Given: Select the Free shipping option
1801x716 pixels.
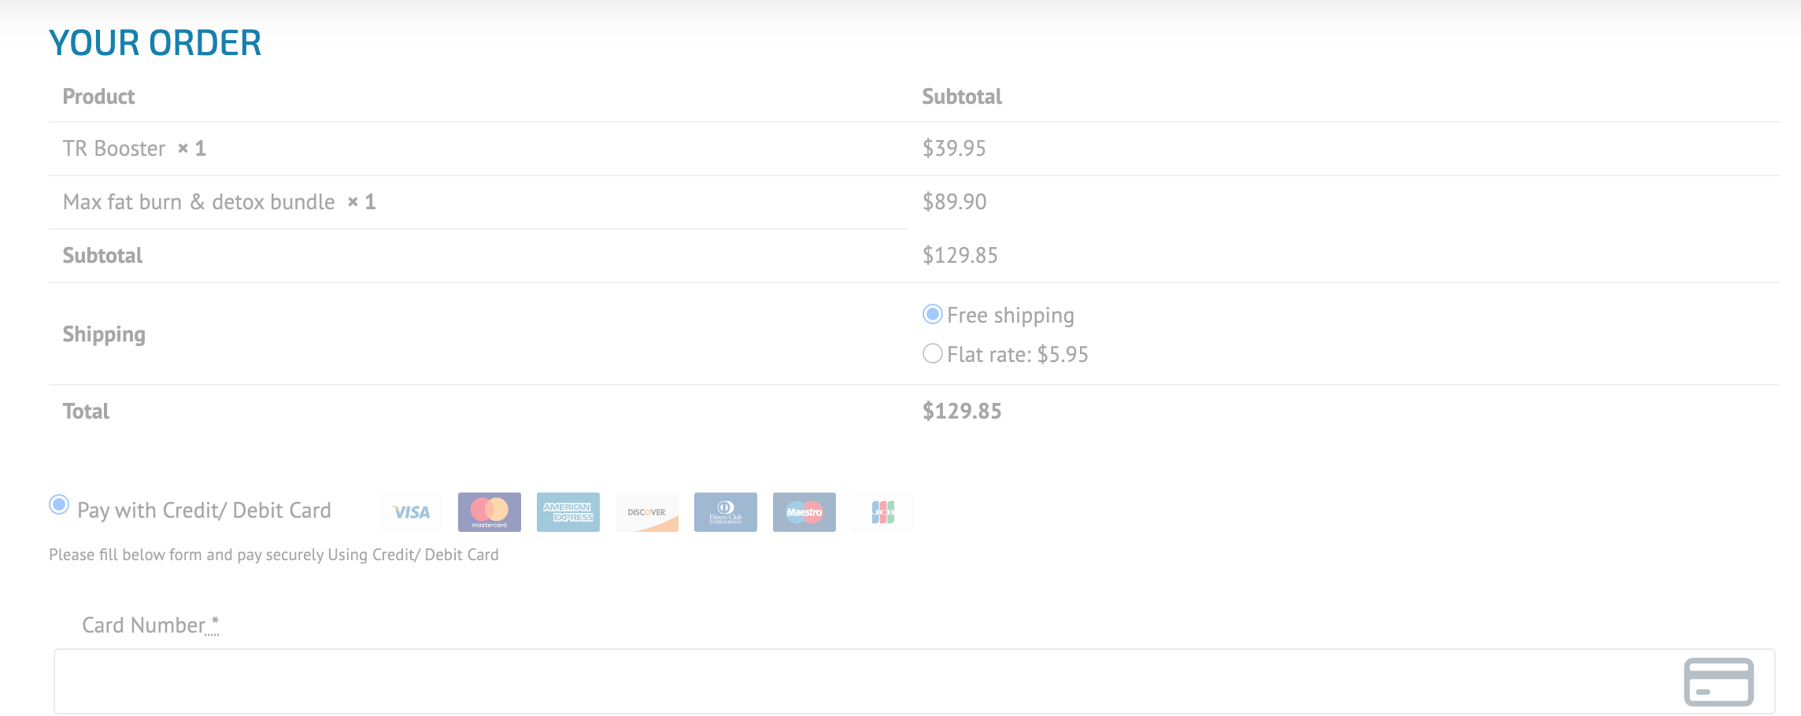Looking at the screenshot, I should 933,314.
